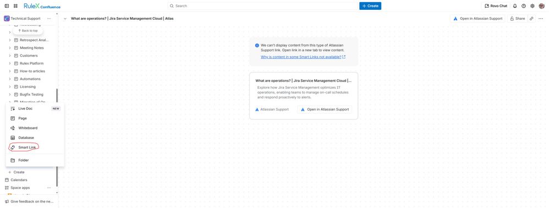Click the page icon beside Meeting Notes
This screenshot has height=208, width=549.
coord(16,48)
